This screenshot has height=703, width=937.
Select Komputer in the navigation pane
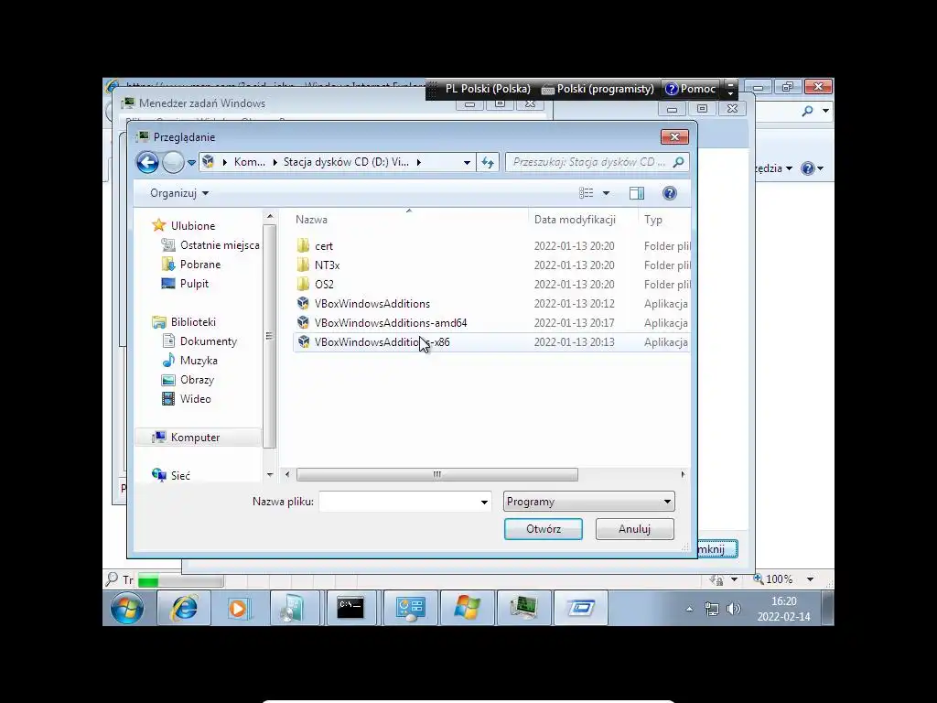(x=196, y=438)
